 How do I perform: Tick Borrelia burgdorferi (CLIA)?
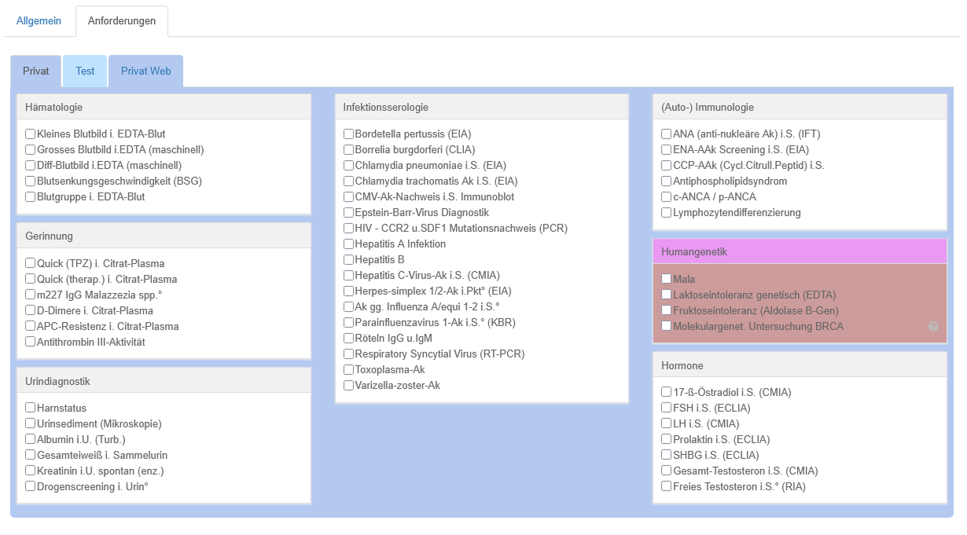coord(349,150)
